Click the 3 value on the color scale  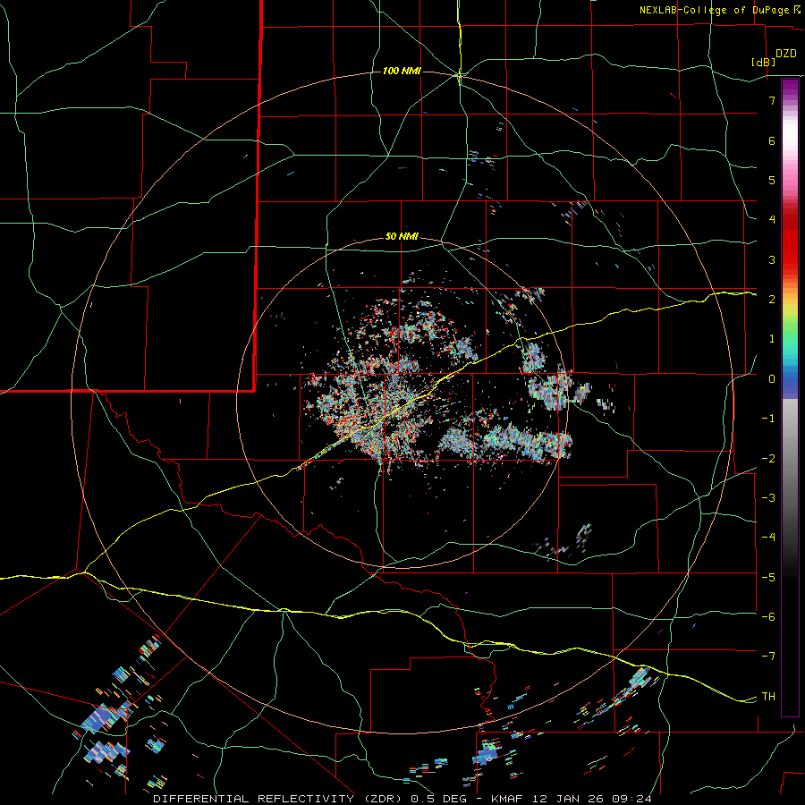pyautogui.click(x=772, y=259)
